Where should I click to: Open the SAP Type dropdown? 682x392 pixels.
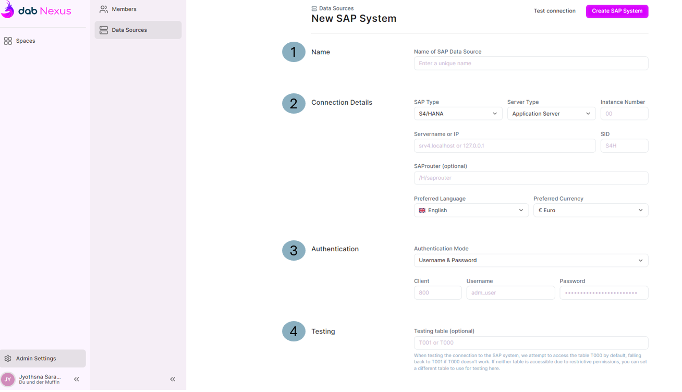point(458,114)
